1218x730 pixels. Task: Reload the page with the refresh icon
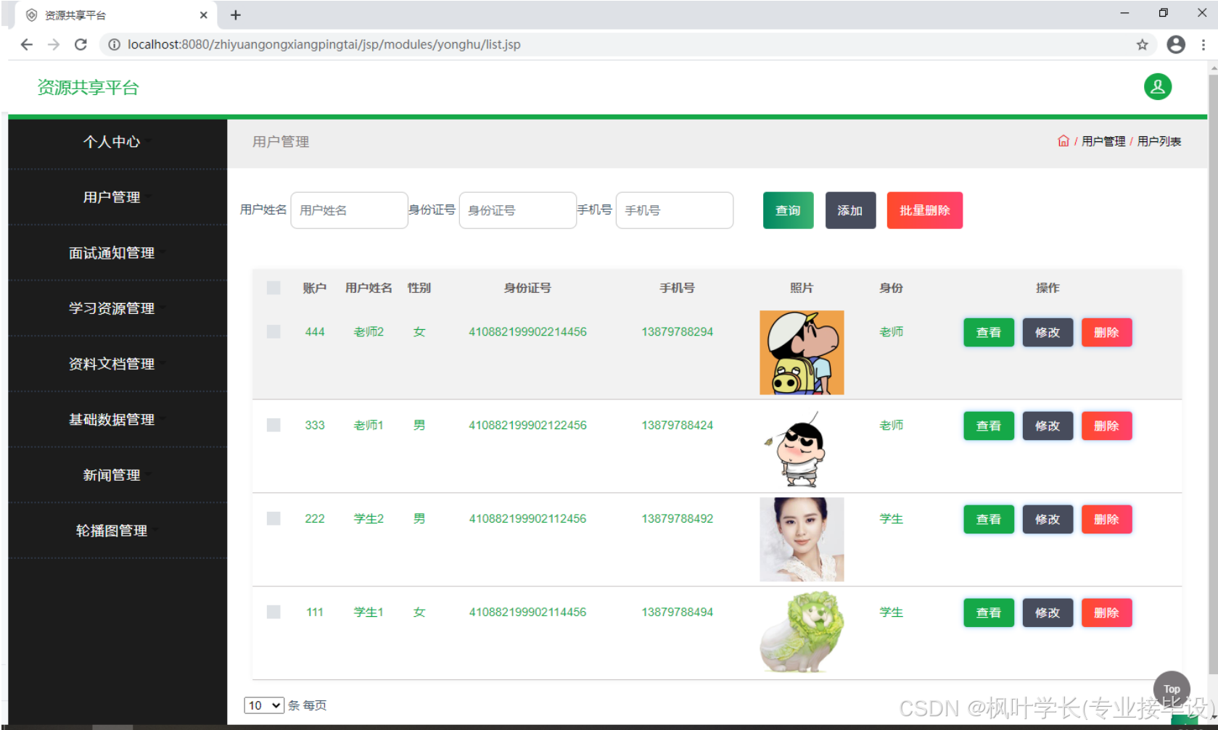[x=81, y=44]
